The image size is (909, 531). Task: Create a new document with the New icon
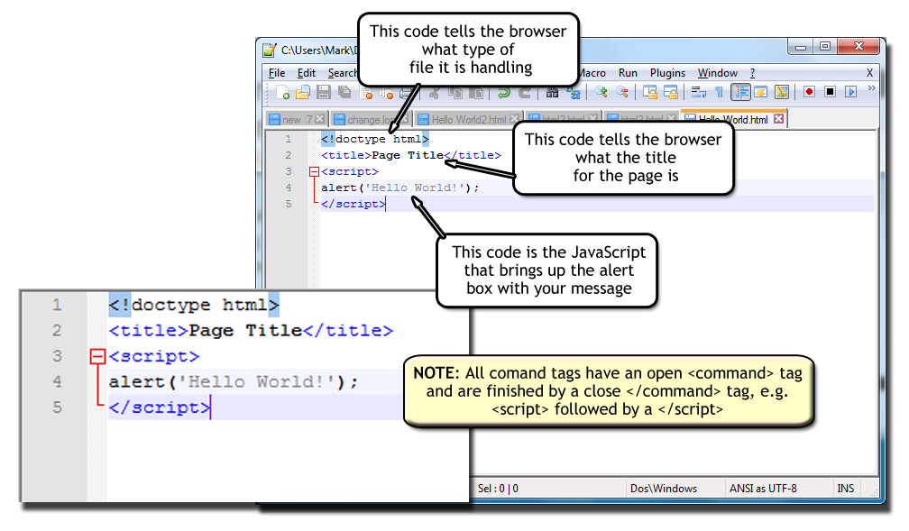pyautogui.click(x=283, y=92)
